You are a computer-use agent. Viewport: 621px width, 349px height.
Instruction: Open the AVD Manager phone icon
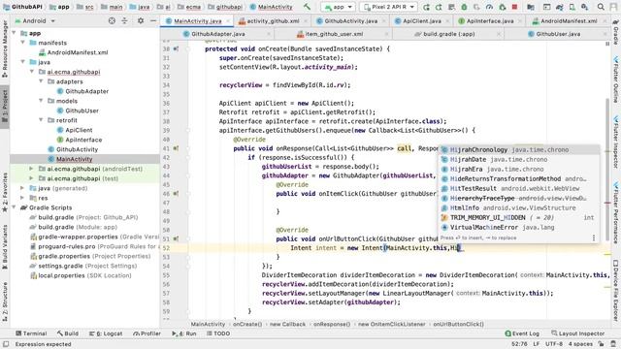point(572,7)
